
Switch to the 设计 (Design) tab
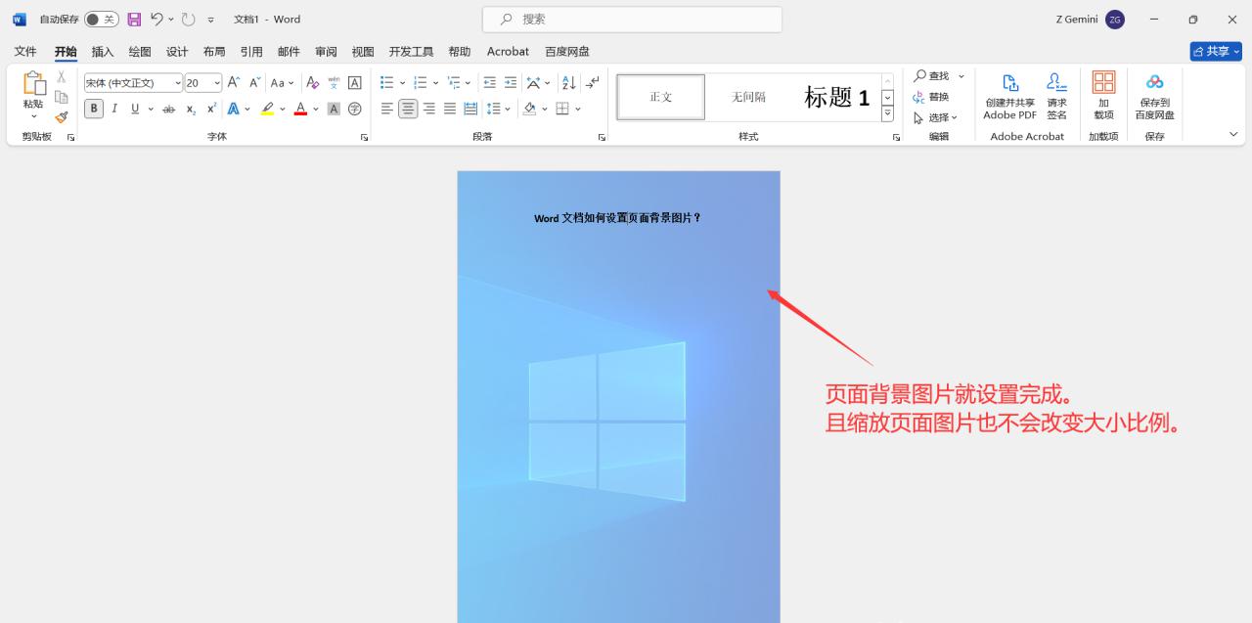177,52
